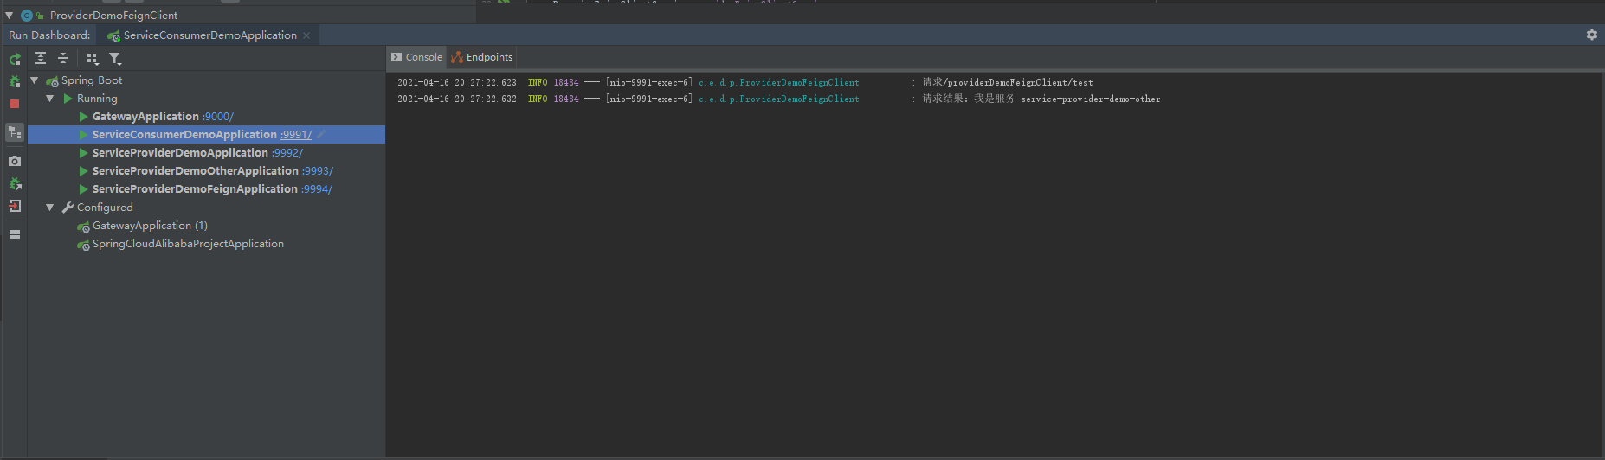Select GatewayApplication (1) under Configured
Screen dimensions: 1605x460
[150, 226]
